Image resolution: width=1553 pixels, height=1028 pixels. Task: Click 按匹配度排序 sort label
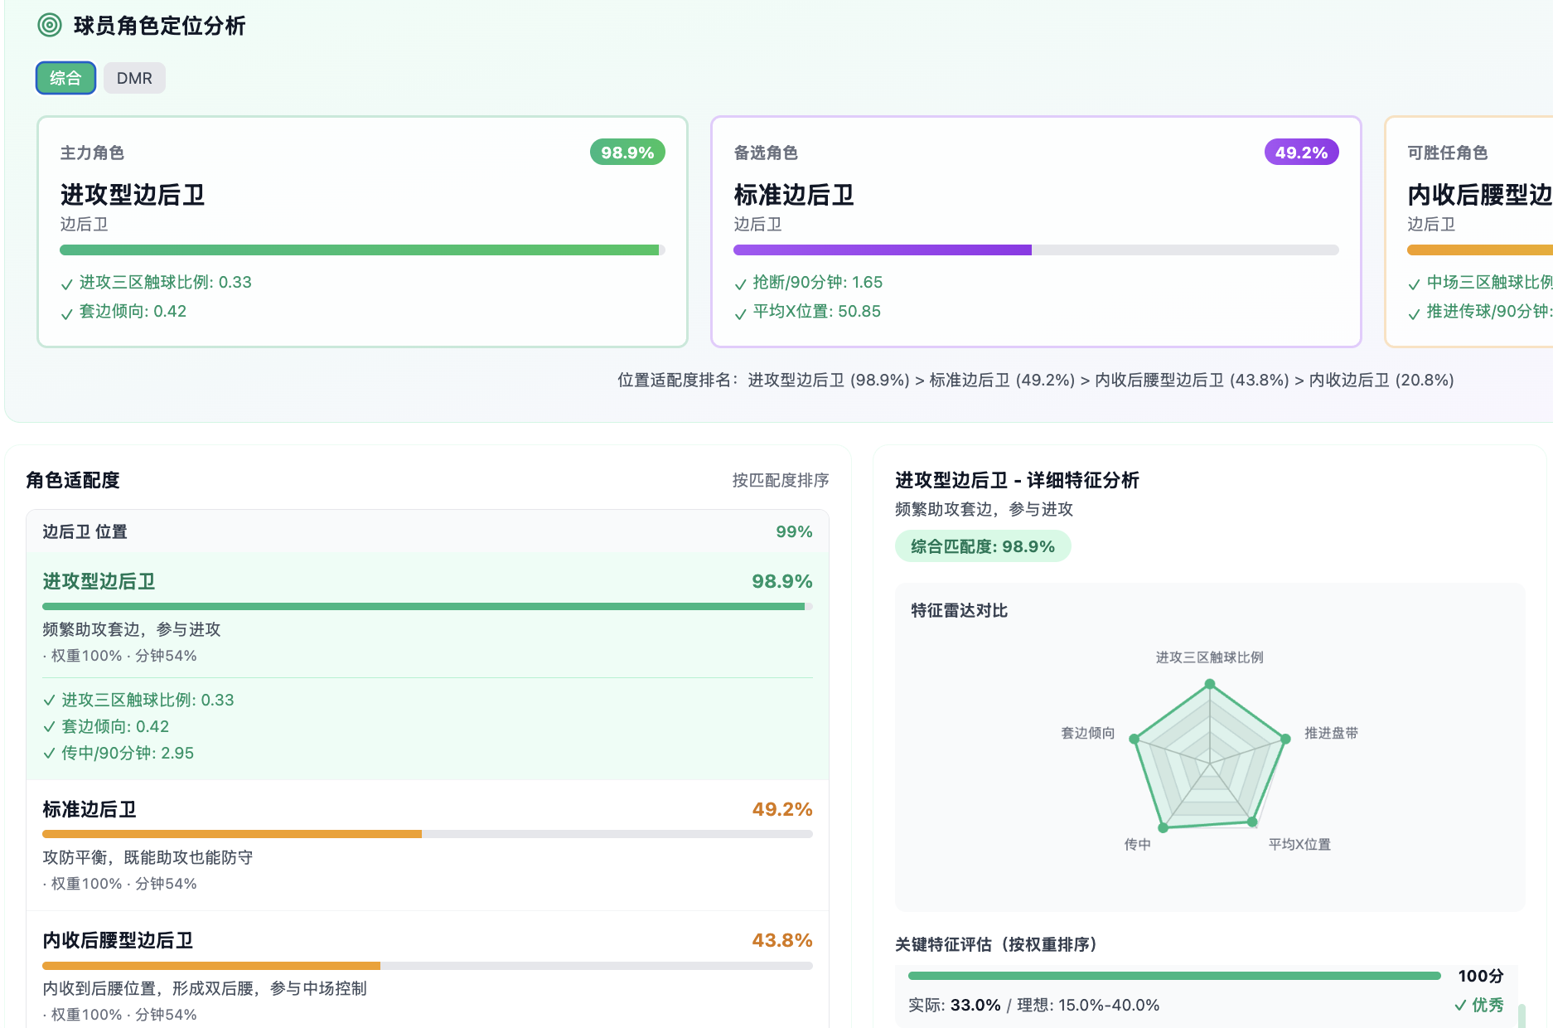tap(781, 480)
